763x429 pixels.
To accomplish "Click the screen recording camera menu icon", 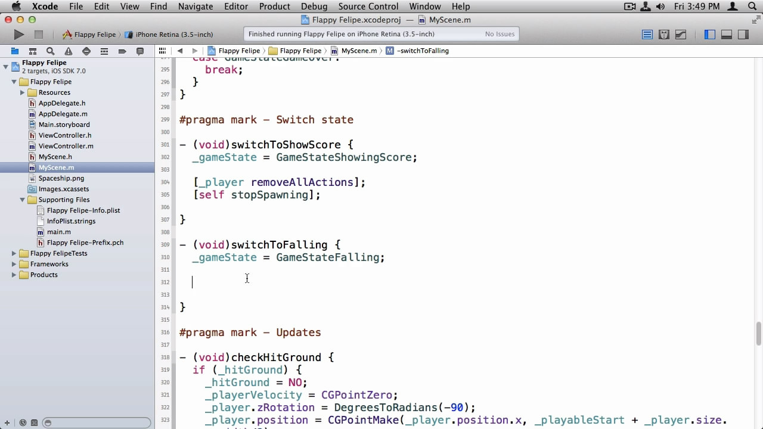I will 629,7.
